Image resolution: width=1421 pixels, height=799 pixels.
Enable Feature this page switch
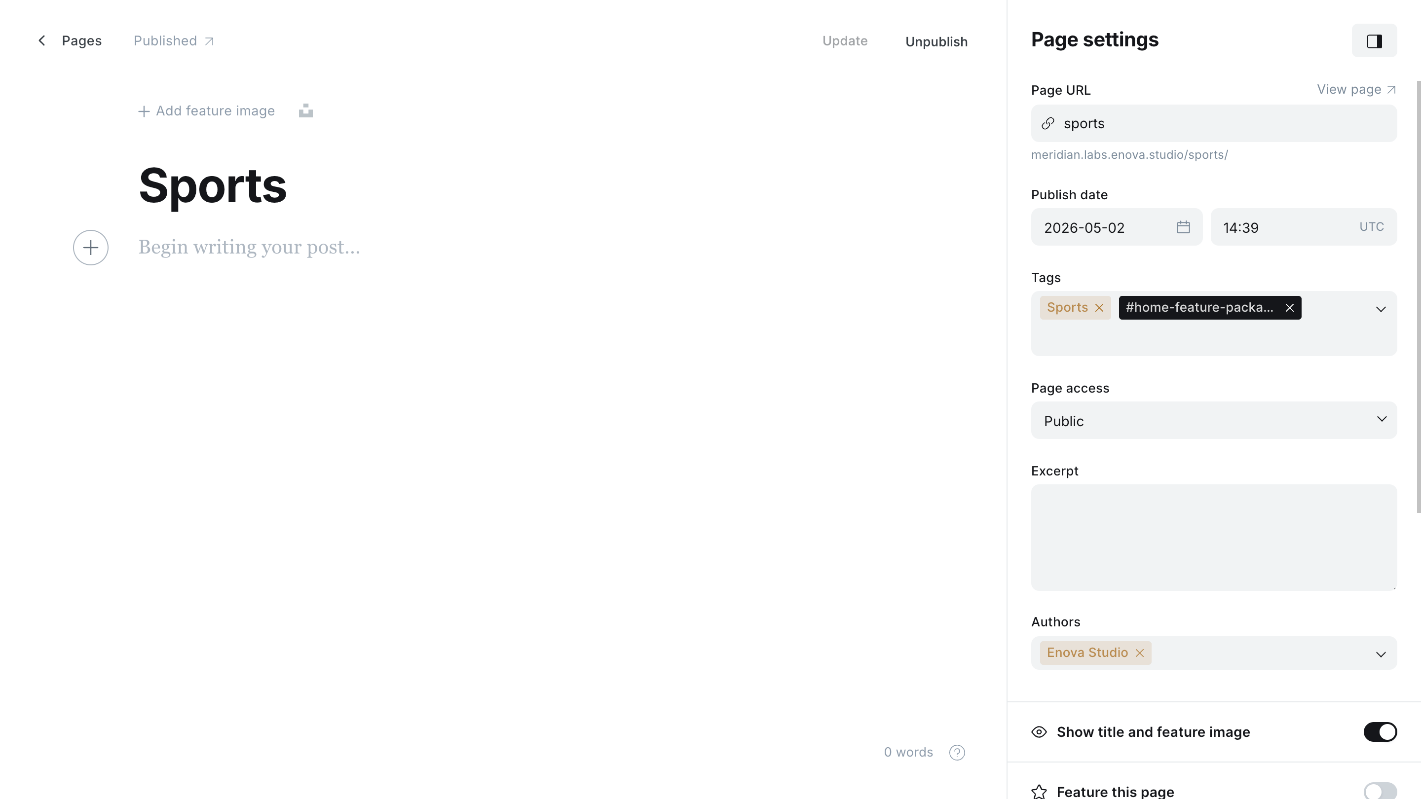point(1380,791)
